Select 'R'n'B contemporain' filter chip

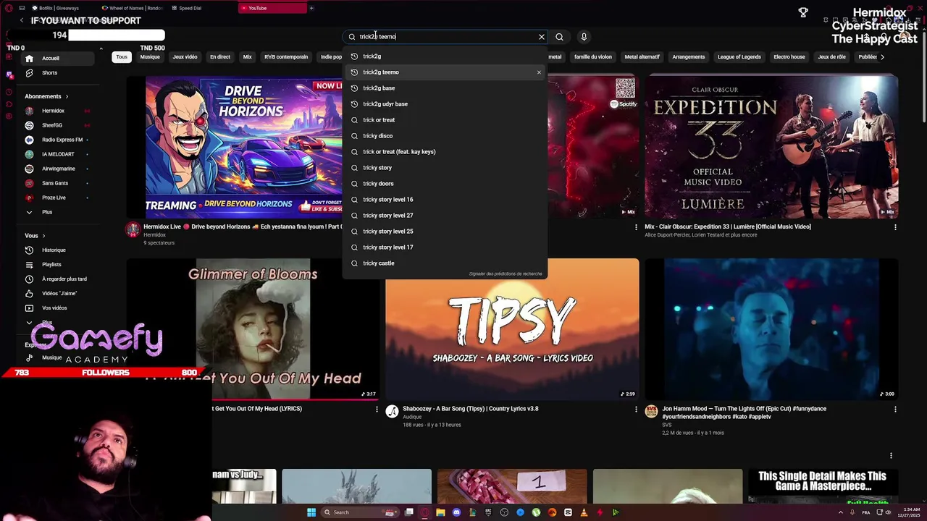286,56
